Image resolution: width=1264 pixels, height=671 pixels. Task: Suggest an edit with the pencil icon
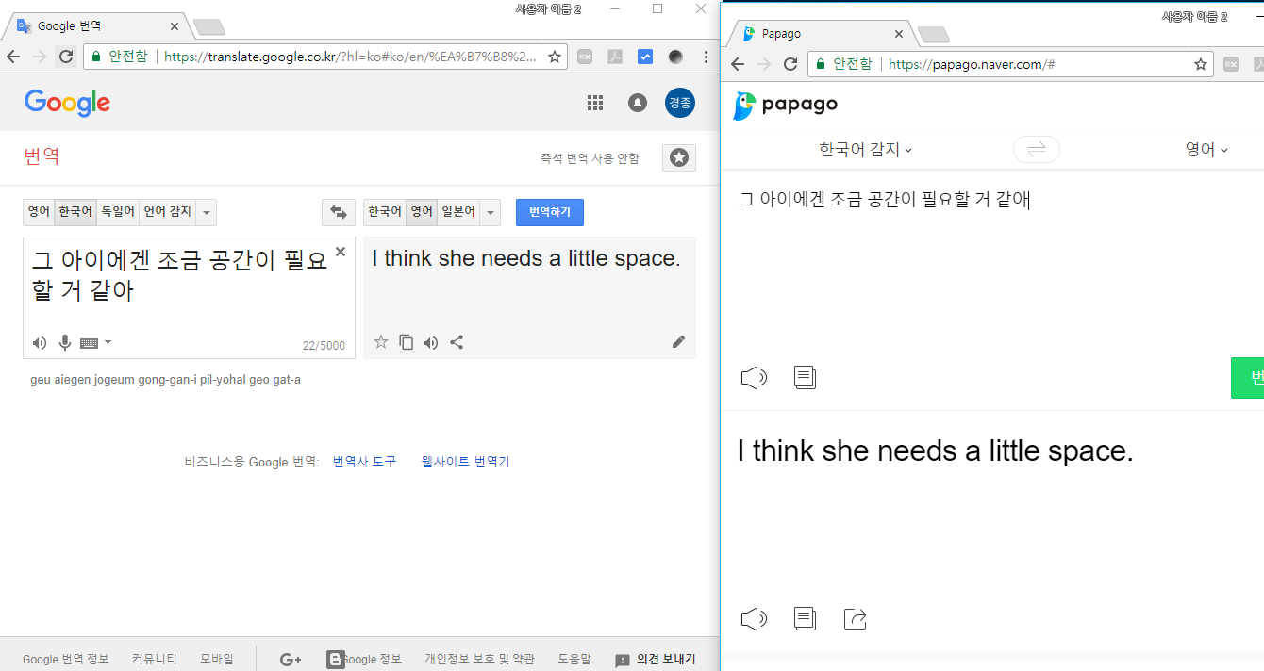[x=678, y=342]
